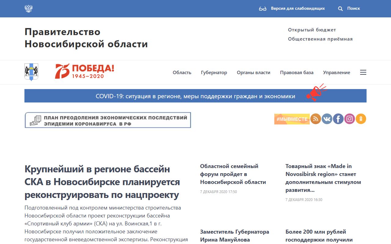391x244 pixels.
Task: Open article 'Областной семейный форум пройдет'
Action: (233, 174)
